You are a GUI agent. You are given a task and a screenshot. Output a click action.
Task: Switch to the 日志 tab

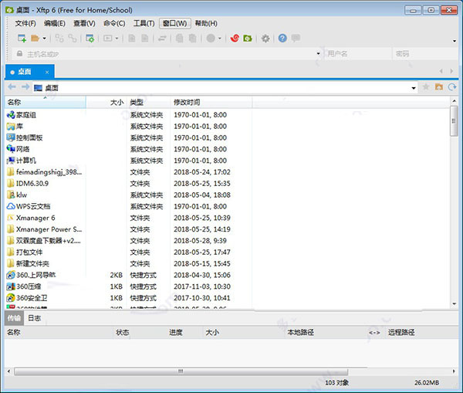[35, 317]
